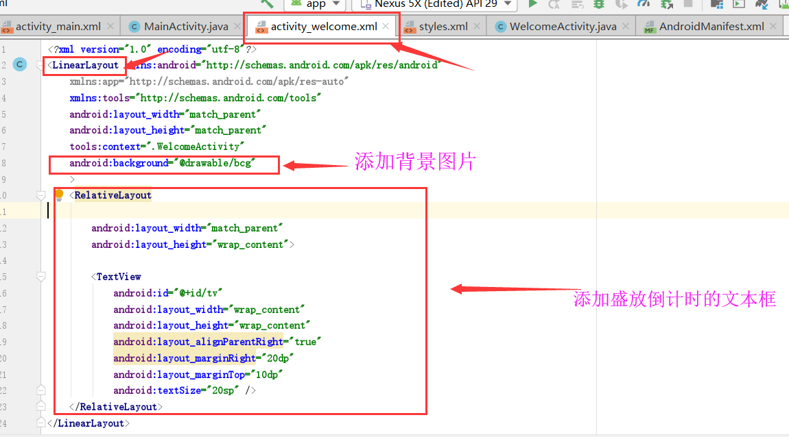The width and height of the screenshot is (789, 437).
Task: Click the closing RelativeLayout tag
Action: (x=116, y=407)
